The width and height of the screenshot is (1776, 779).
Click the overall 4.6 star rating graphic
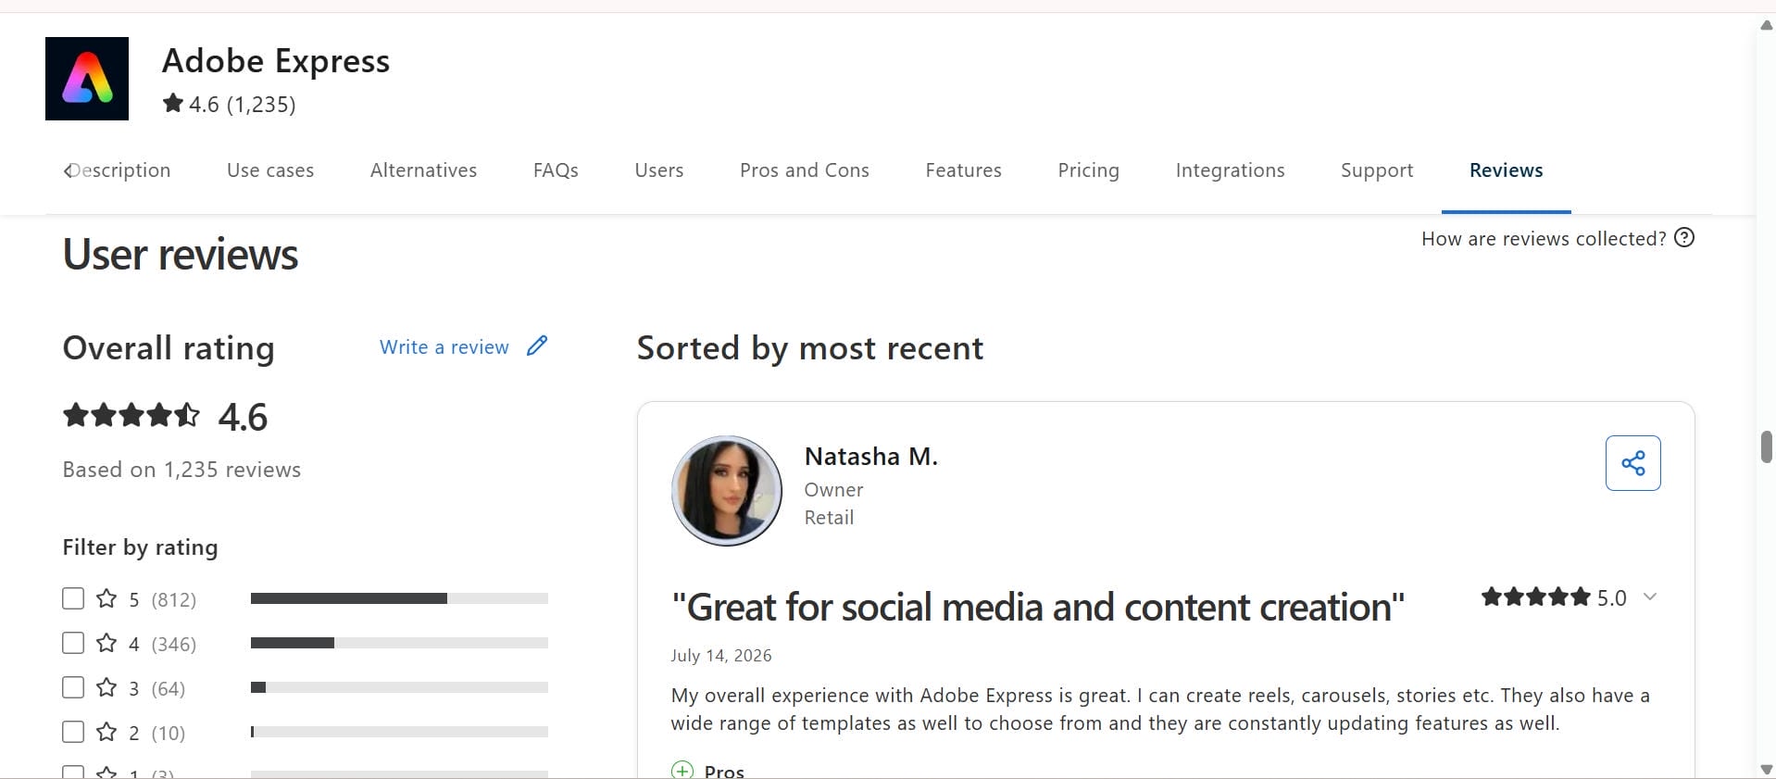131,415
